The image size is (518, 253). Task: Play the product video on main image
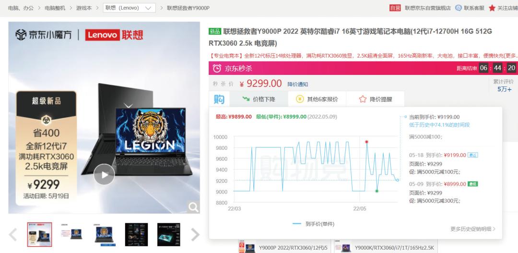click(104, 174)
